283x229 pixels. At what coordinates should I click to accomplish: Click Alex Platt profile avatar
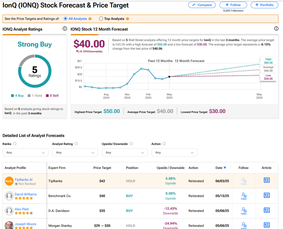(x=9, y=211)
